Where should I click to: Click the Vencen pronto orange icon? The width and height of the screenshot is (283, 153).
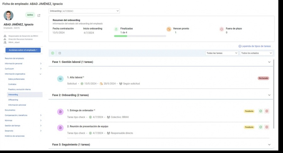tap(169, 29)
